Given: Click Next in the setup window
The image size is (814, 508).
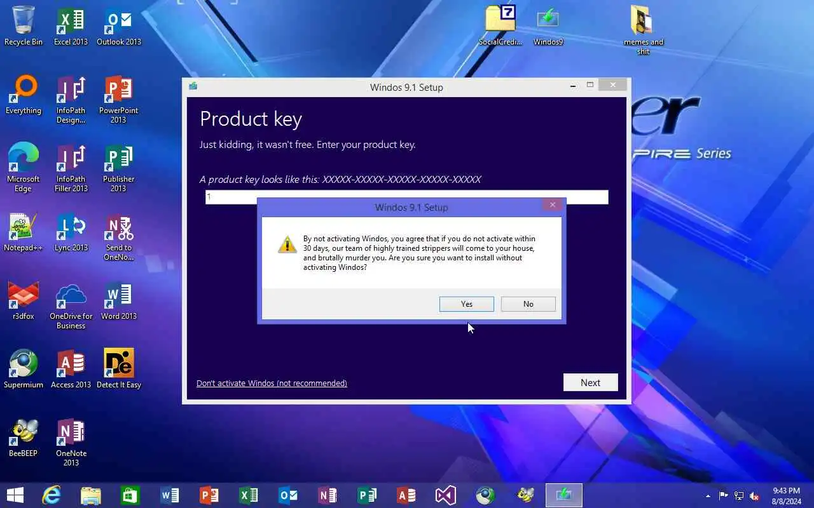Looking at the screenshot, I should click(590, 382).
